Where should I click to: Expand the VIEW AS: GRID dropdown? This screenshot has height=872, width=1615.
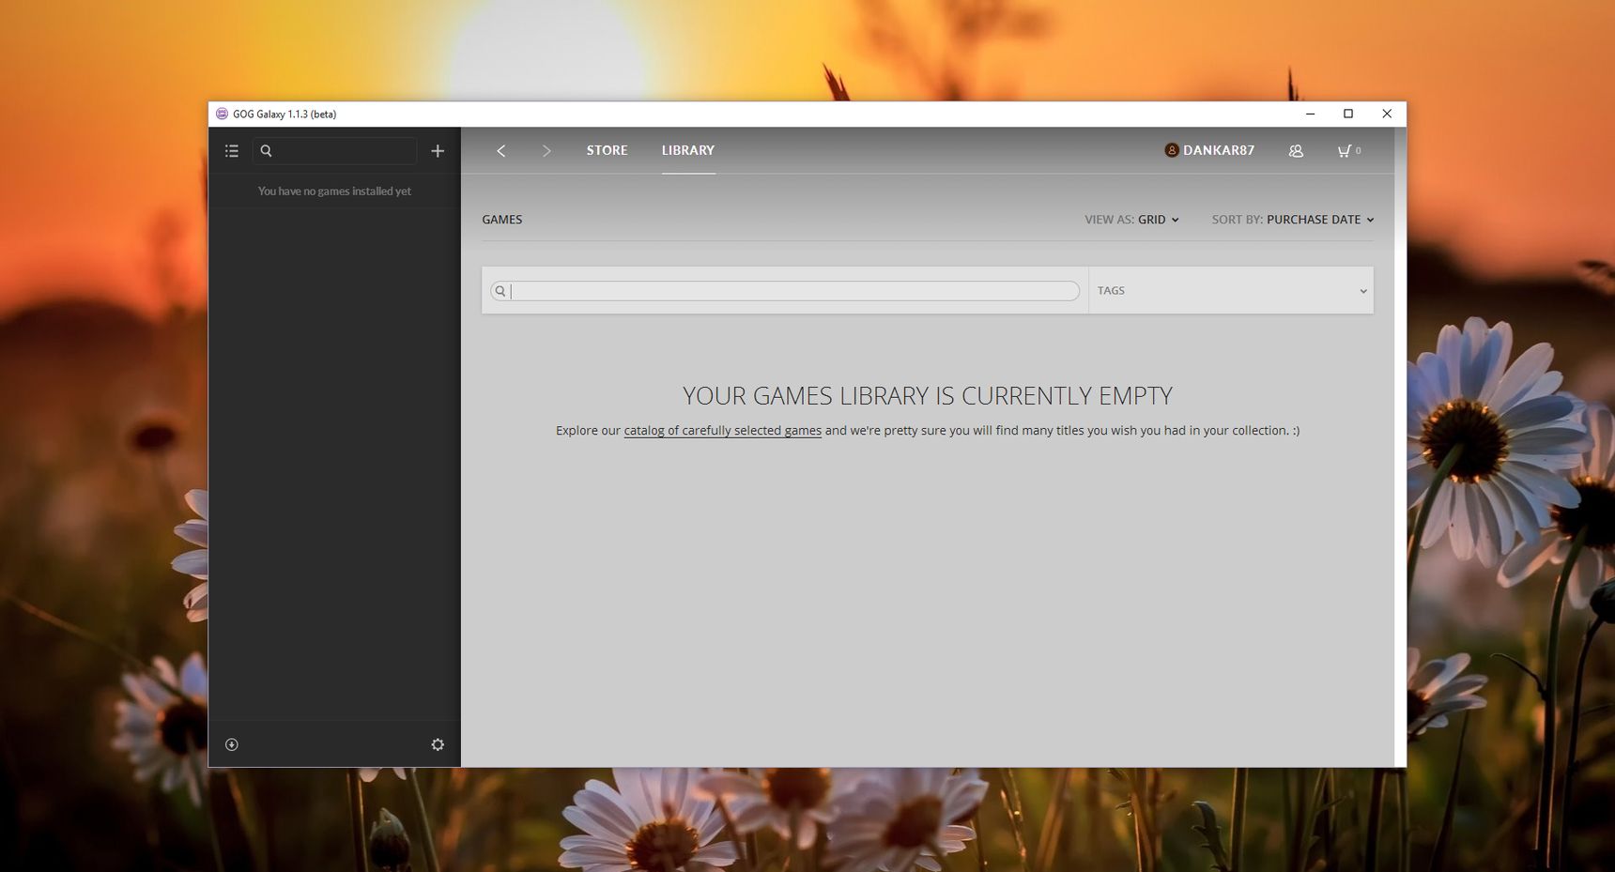(1131, 220)
